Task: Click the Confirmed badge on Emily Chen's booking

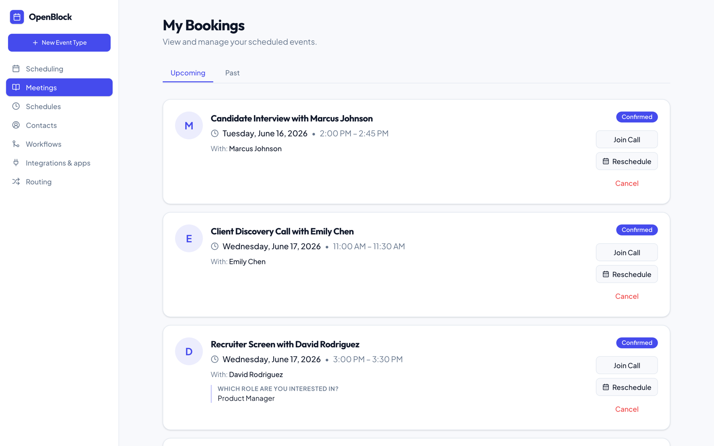Action: 637,230
